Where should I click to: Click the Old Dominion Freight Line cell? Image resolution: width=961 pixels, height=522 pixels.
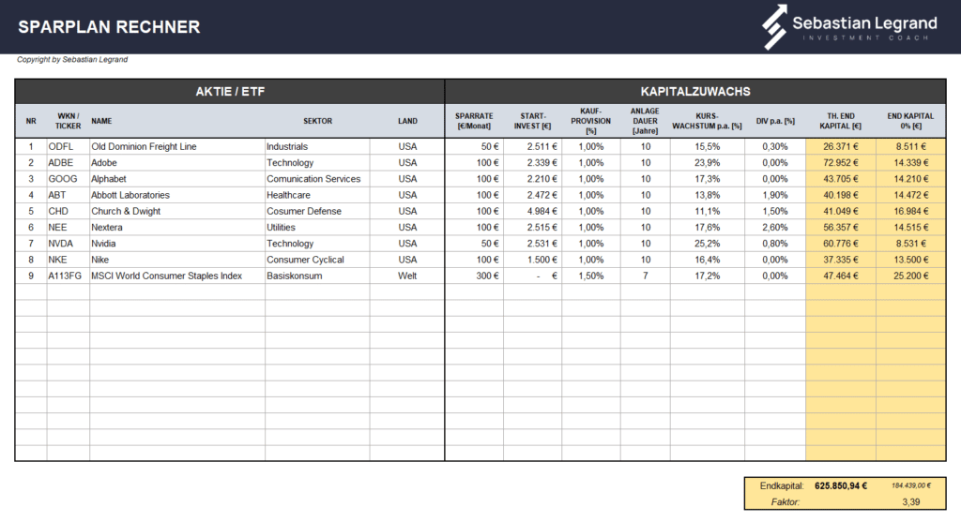pos(177,146)
